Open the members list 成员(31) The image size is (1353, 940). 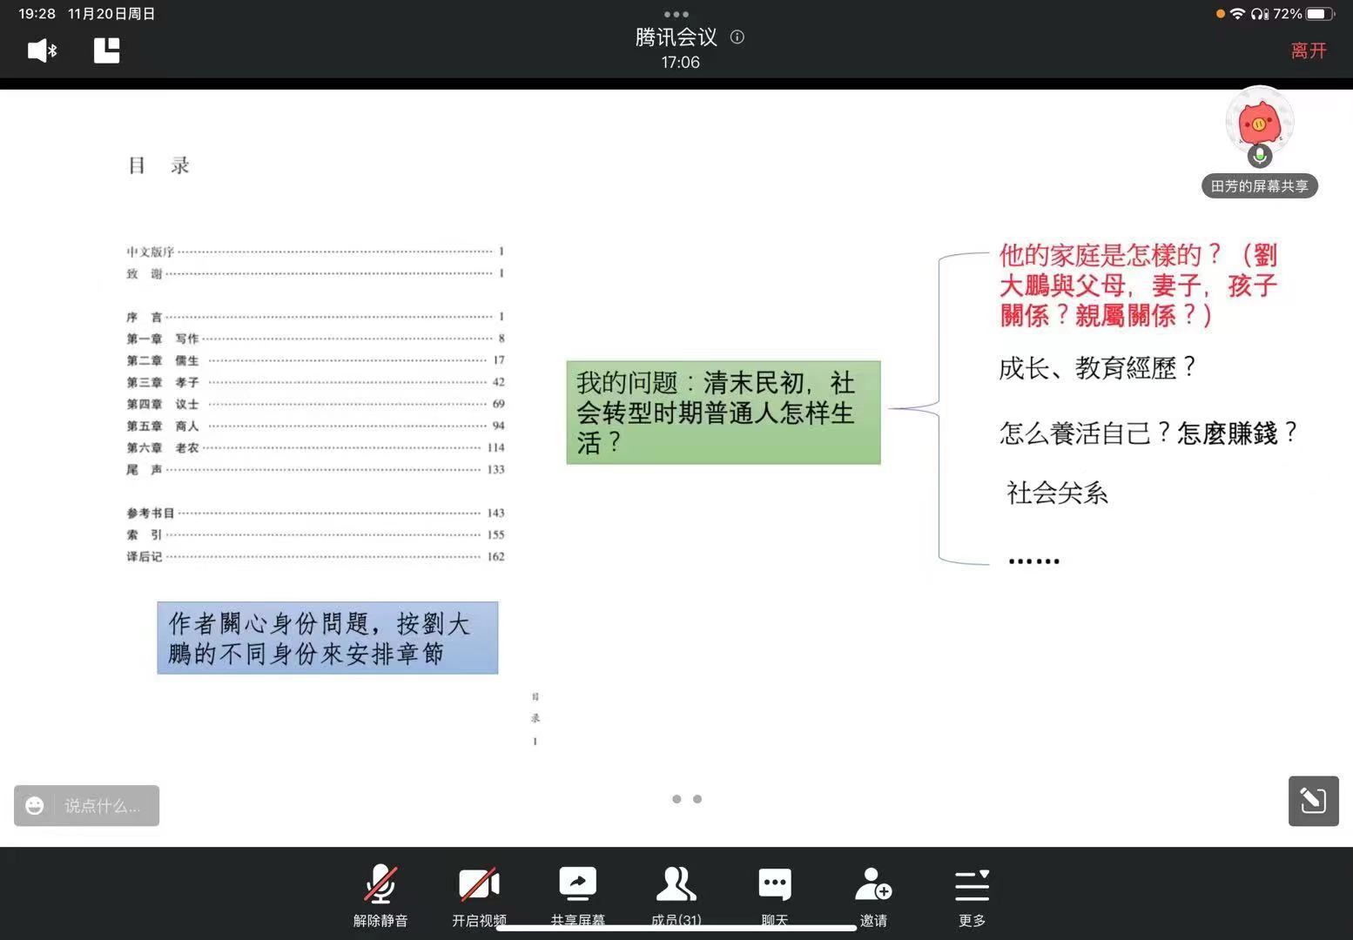pos(676,896)
